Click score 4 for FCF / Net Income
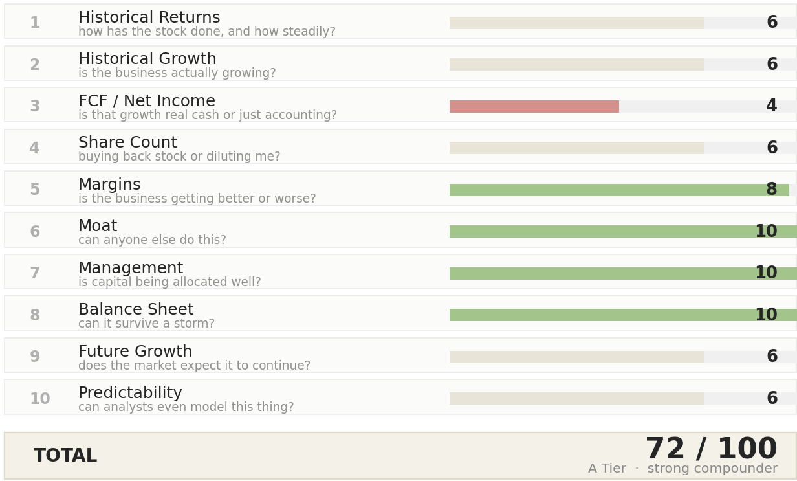This screenshot has width=797, height=481. point(772,106)
